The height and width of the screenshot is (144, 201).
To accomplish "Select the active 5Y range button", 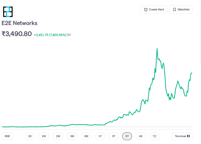I will (127, 136).
